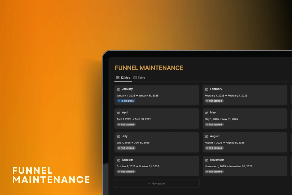This screenshot has height=195, width=292.
Task: Click the July calendar icon
Action: 119,136
